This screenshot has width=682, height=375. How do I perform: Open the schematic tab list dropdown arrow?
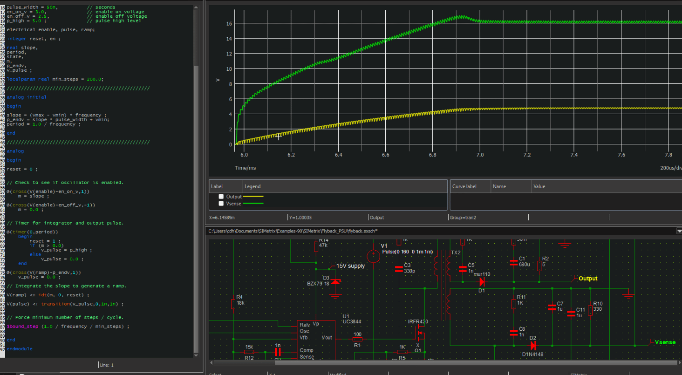[x=679, y=231]
